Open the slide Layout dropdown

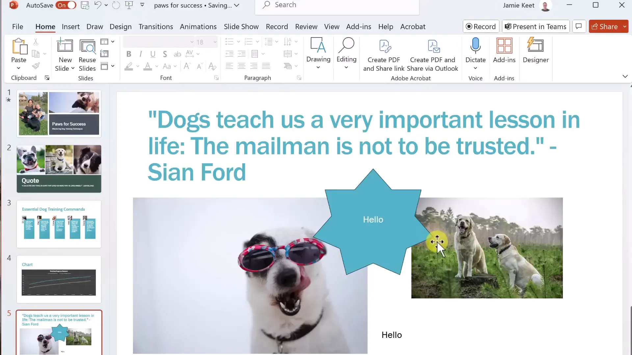pos(107,42)
